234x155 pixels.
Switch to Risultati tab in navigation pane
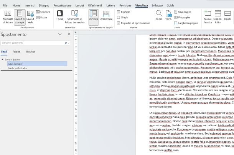click(31, 52)
